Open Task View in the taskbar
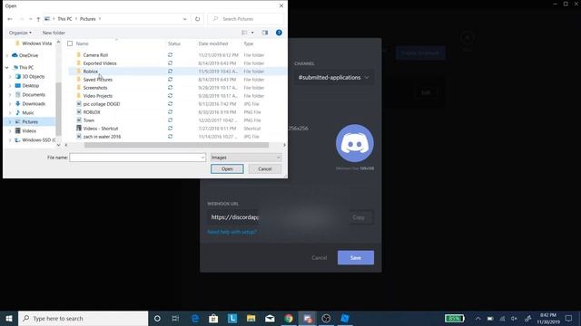This screenshot has width=581, height=326. pos(175,318)
